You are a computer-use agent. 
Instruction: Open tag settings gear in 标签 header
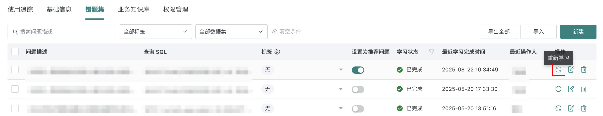click(x=277, y=52)
